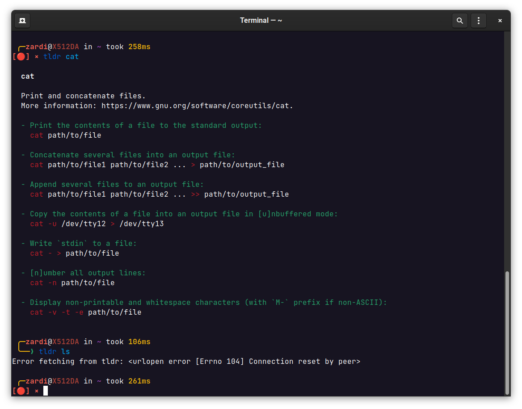Click the tldr cat command text
522x409 pixels.
coord(62,56)
